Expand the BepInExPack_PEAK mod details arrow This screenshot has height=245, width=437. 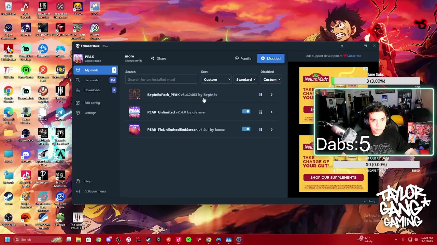tap(272, 95)
